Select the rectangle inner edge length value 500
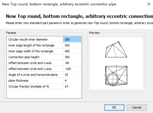153x113 pixels. point(72,45)
